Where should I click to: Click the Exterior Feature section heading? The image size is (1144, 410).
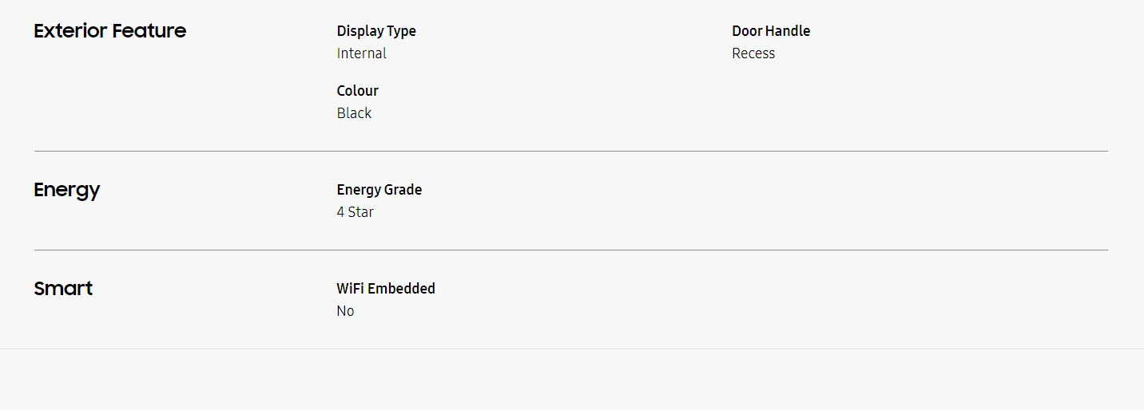[x=110, y=31]
